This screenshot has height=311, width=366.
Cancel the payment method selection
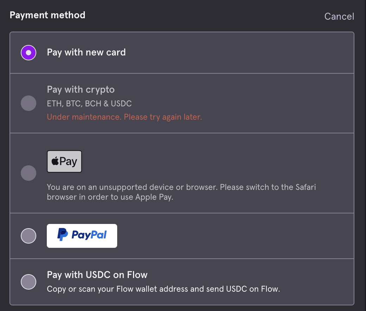tap(339, 16)
